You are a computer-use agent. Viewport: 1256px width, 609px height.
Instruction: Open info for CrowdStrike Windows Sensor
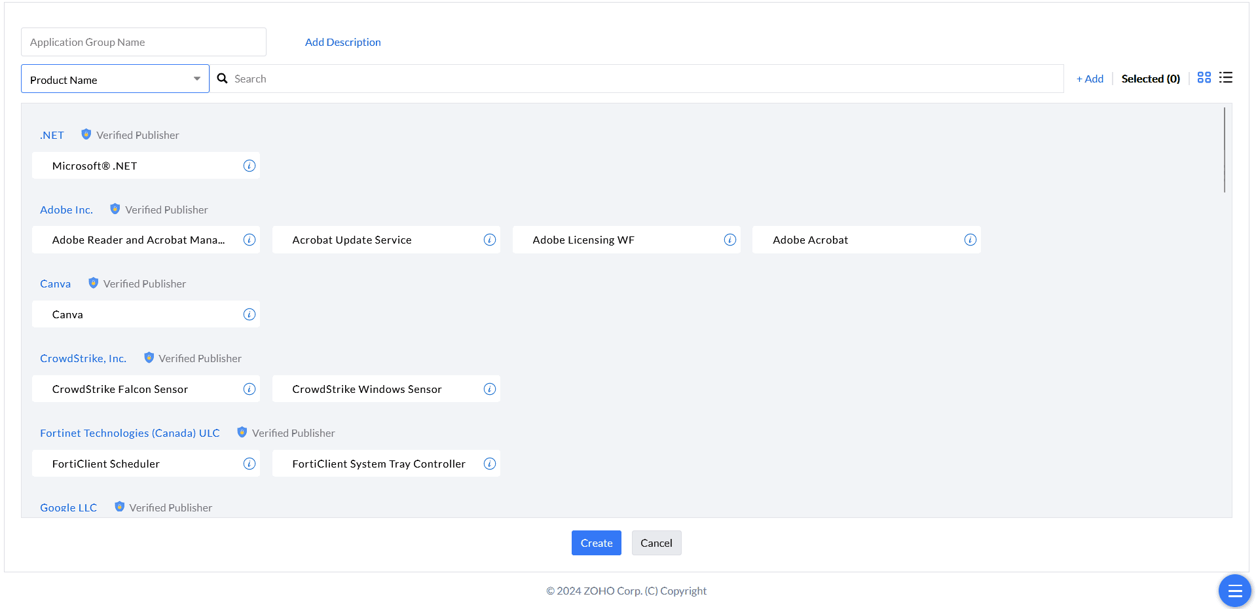pyautogui.click(x=490, y=389)
